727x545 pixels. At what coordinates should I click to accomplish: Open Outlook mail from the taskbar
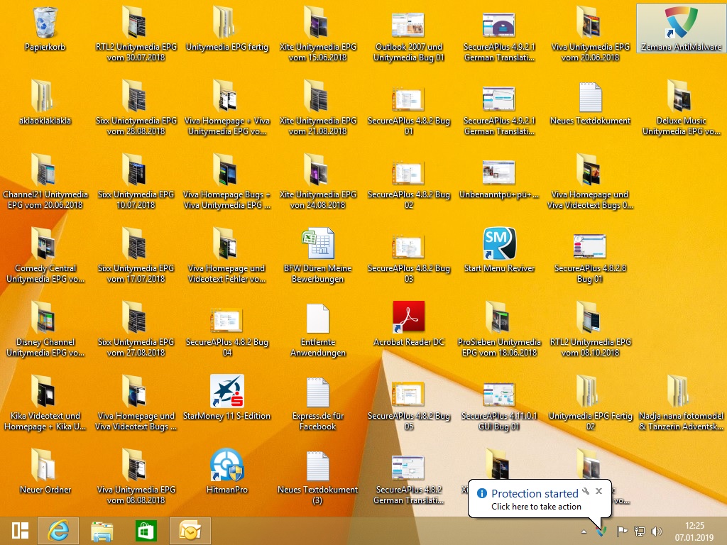point(190,531)
